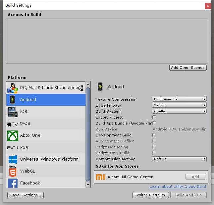Open the Compression Method dropdown

[x=179, y=159]
